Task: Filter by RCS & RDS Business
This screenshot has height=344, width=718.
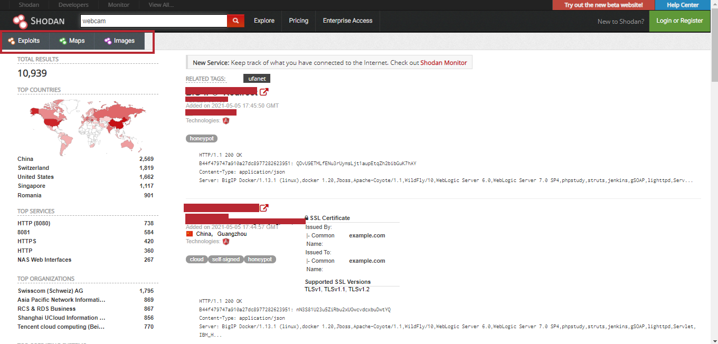Action: [x=46, y=309]
